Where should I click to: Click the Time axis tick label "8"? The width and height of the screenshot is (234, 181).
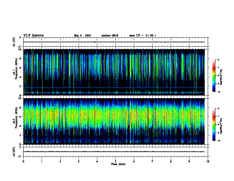coord(171,161)
